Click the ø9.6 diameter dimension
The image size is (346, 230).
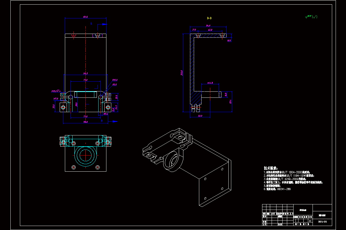point(106,114)
